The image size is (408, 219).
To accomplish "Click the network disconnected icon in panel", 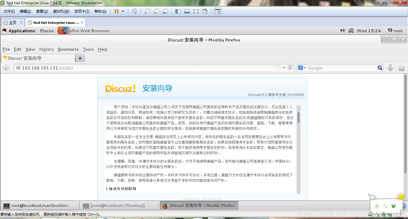I will (x=351, y=30).
